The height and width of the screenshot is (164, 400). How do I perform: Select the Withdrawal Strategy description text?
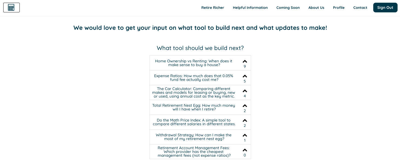point(194,137)
